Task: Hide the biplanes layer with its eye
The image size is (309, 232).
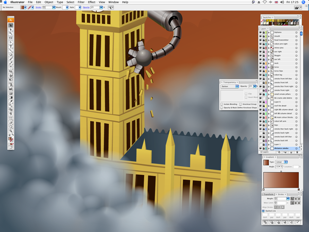Action: 260,32
